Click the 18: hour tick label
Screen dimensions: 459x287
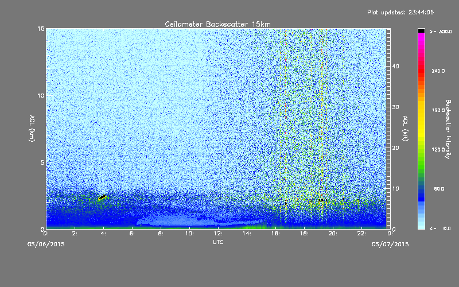pos(304,234)
